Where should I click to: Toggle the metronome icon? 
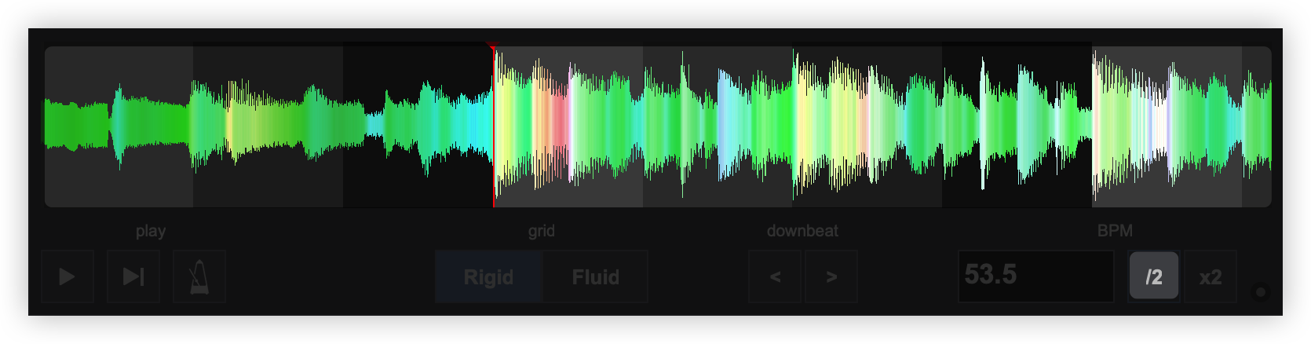(x=199, y=276)
